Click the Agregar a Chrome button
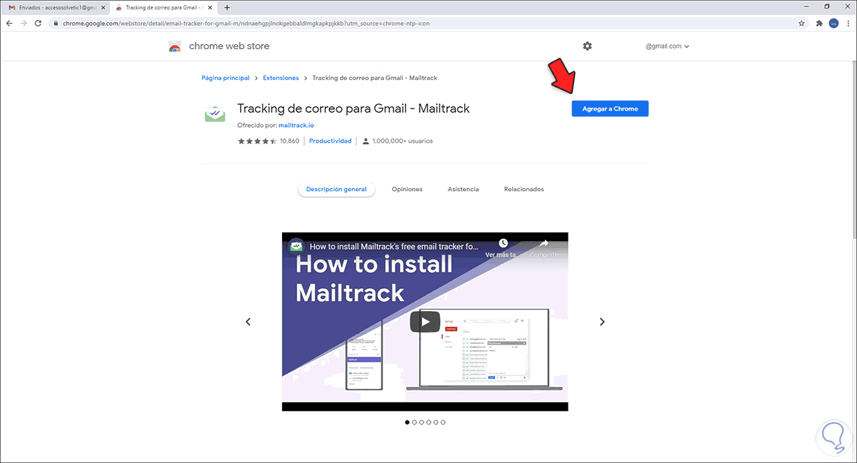The height and width of the screenshot is (463, 857). click(610, 108)
